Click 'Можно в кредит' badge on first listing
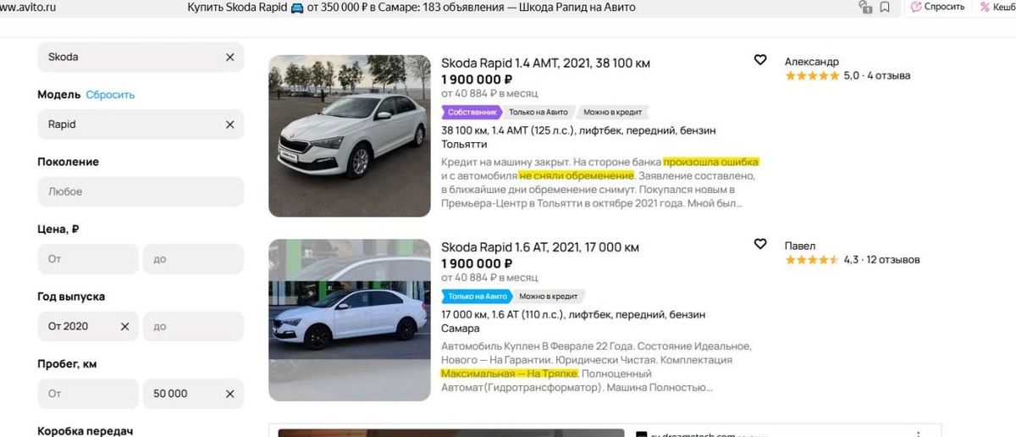The height and width of the screenshot is (437, 1016). tap(613, 112)
